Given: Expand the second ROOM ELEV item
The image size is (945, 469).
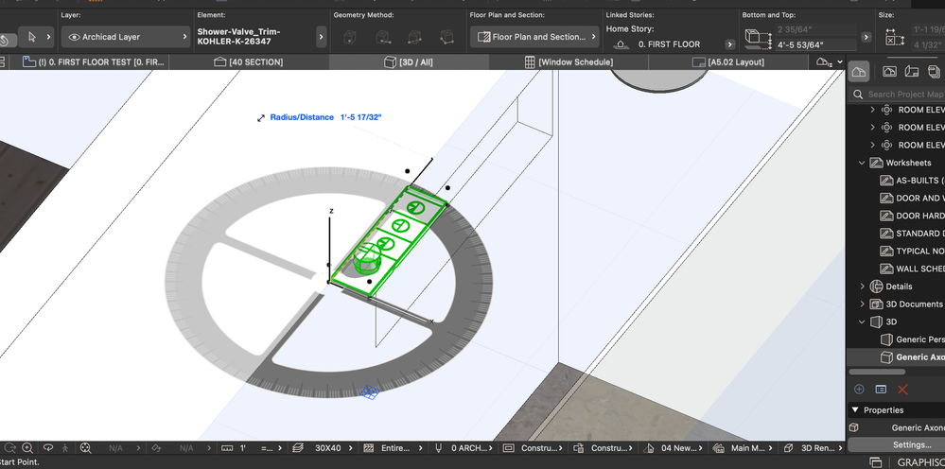Looking at the screenshot, I should [872, 128].
